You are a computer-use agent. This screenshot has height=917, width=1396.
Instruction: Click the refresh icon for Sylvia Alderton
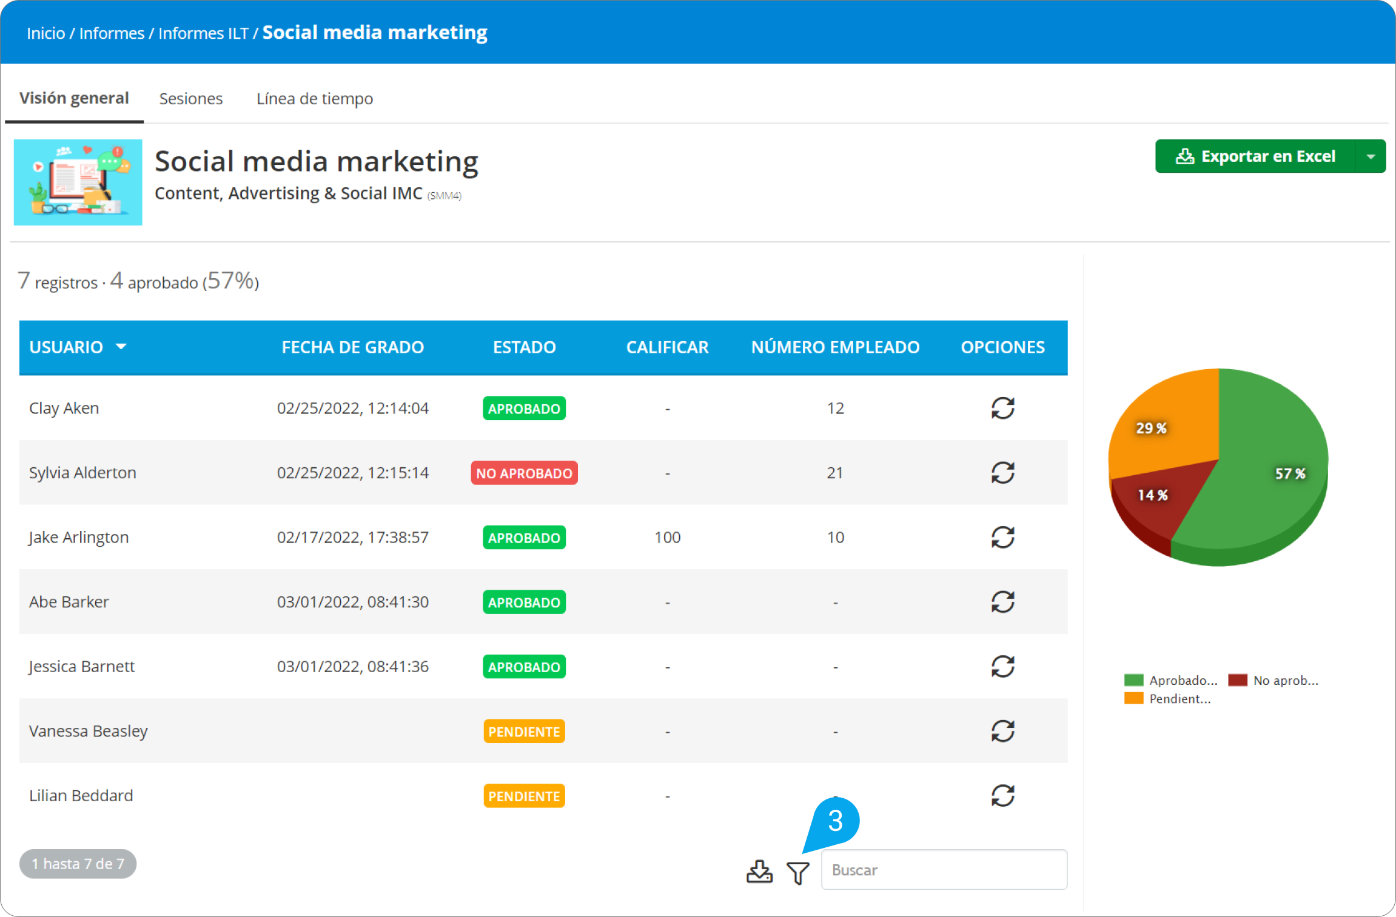coord(1002,473)
